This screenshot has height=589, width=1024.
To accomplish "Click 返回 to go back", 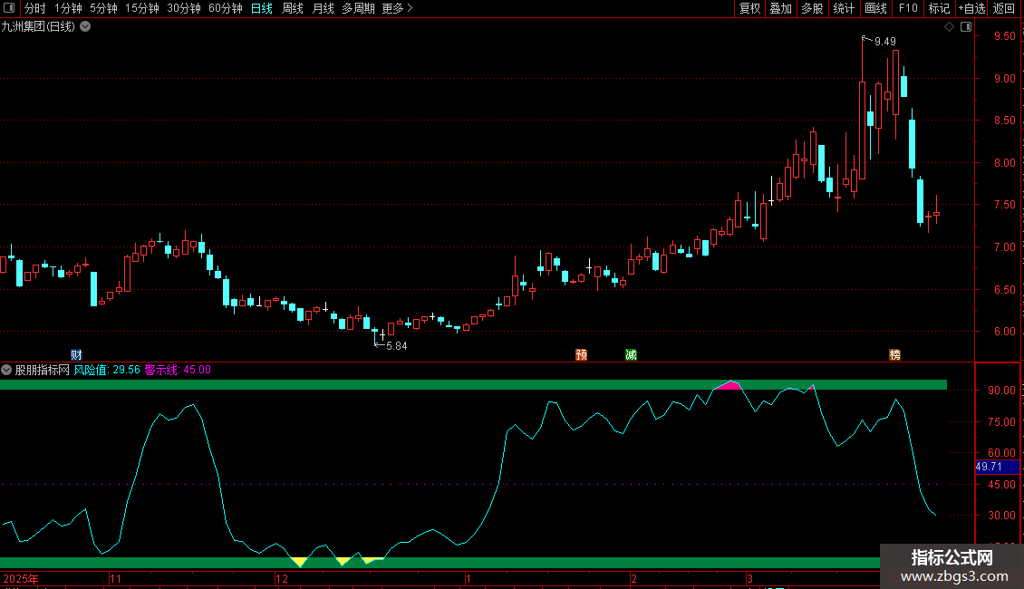I will point(1004,8).
